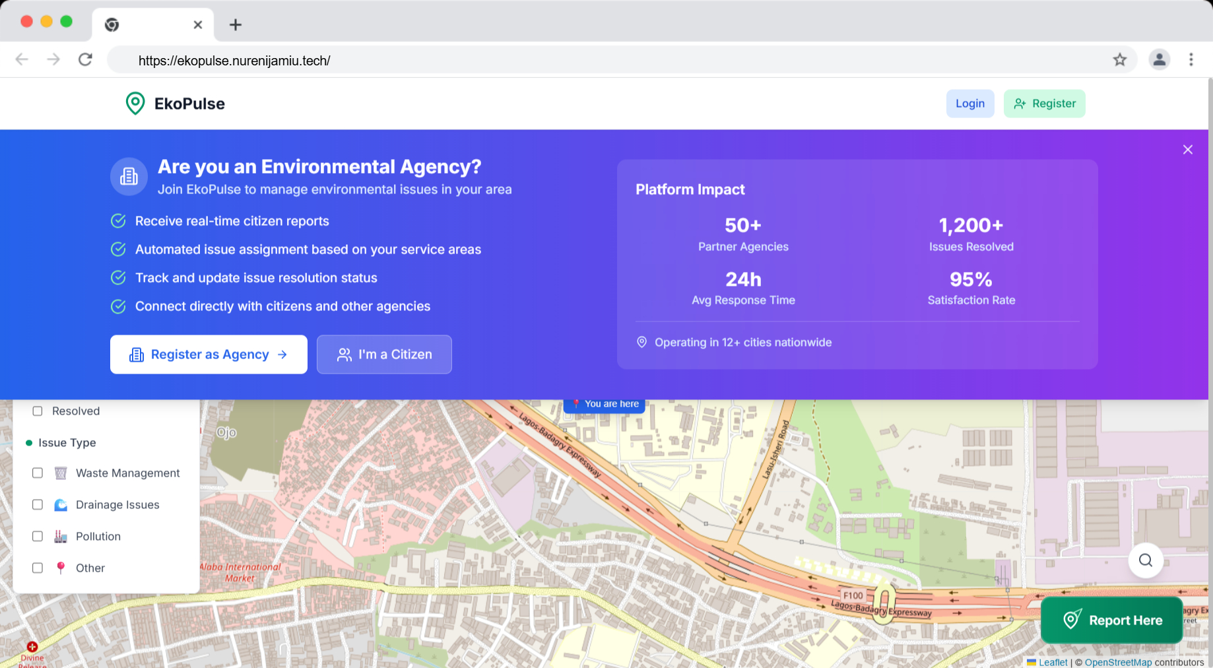
Task: Choose the I'm a Citizen button
Action: coord(384,354)
